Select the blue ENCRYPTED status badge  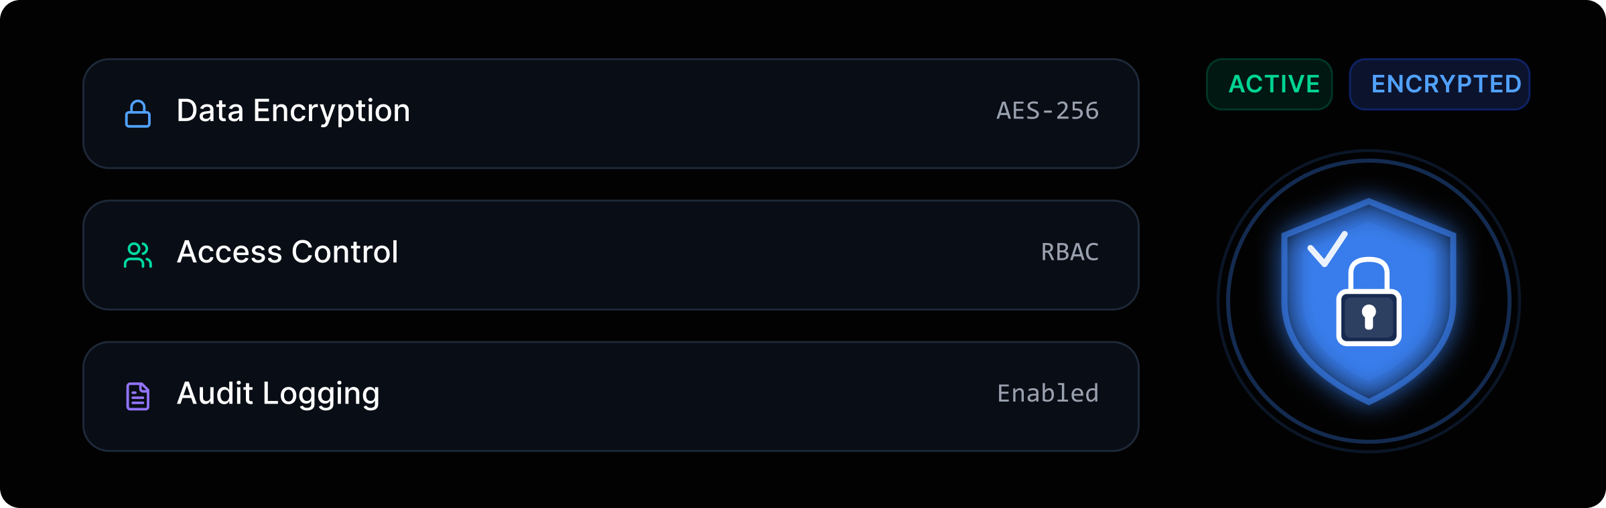(x=1439, y=84)
